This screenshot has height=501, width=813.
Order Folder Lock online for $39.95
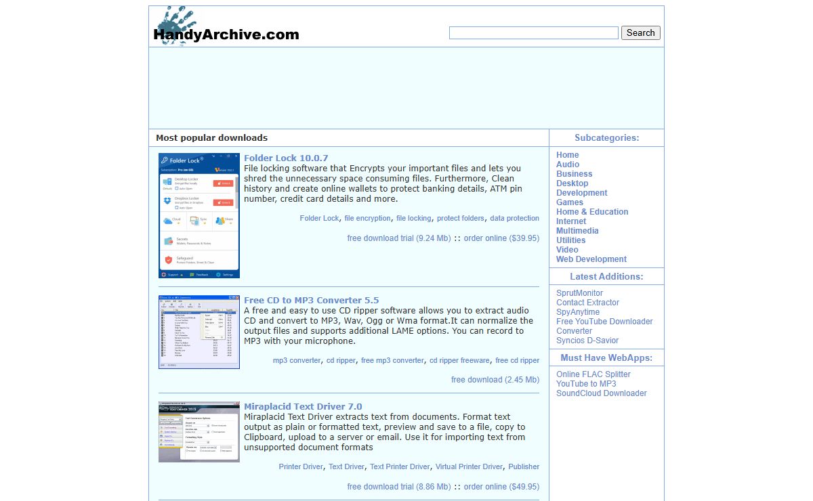(x=502, y=238)
